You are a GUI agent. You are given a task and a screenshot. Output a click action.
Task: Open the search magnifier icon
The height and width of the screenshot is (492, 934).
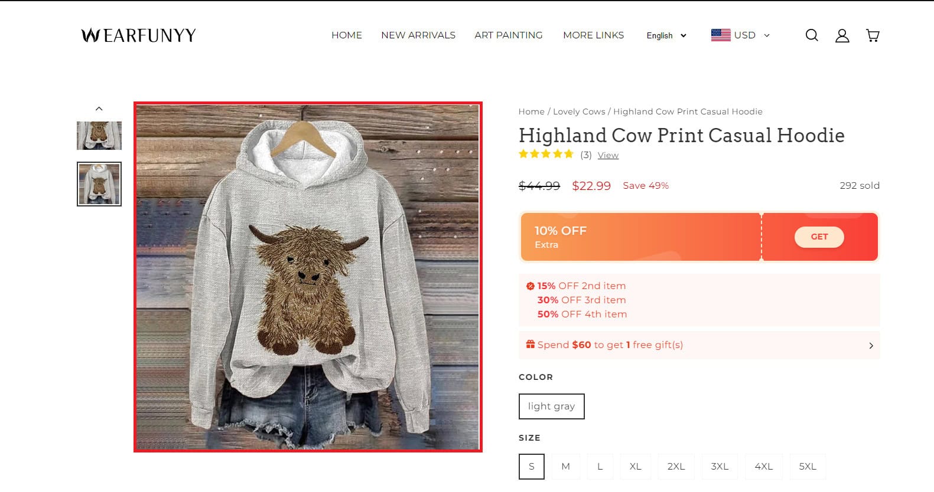click(x=812, y=35)
